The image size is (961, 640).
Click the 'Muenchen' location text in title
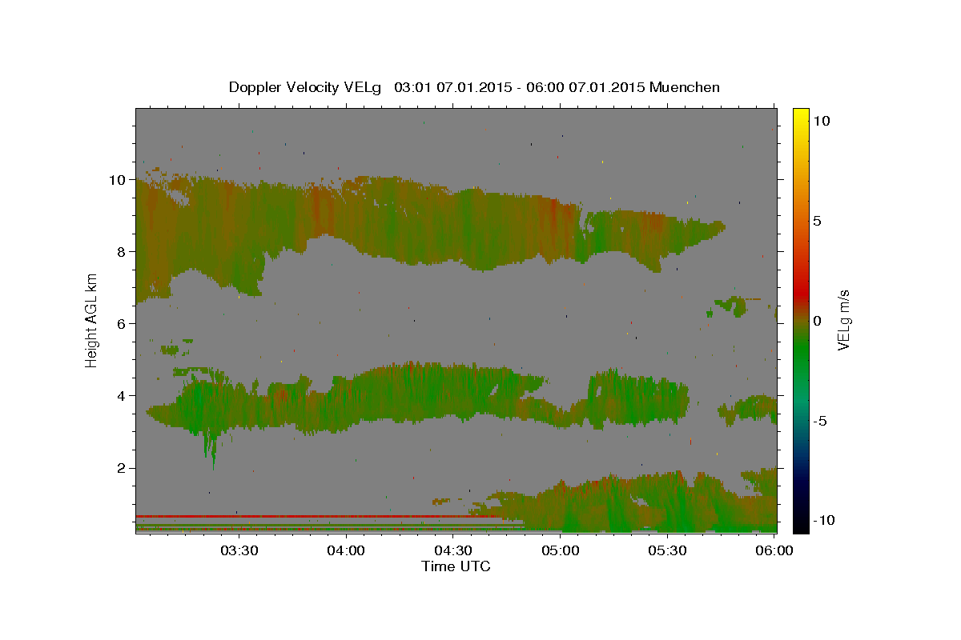(x=685, y=87)
